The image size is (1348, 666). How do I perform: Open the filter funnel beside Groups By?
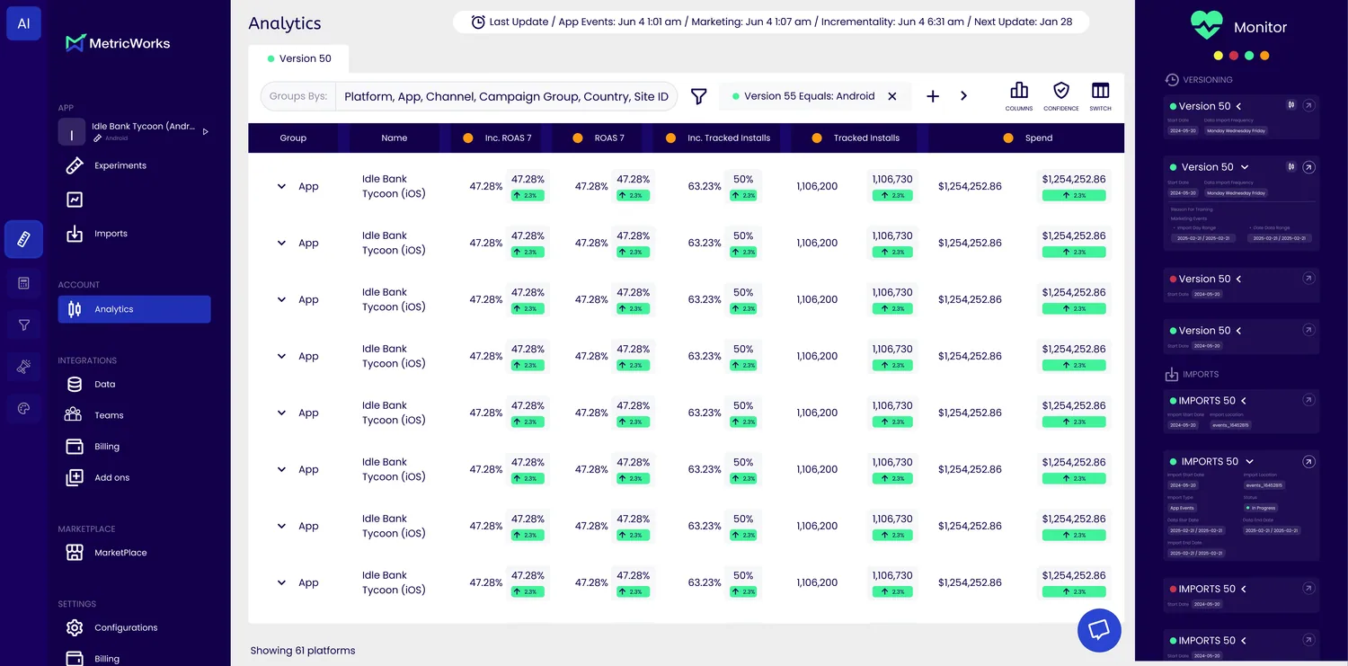[x=698, y=96]
